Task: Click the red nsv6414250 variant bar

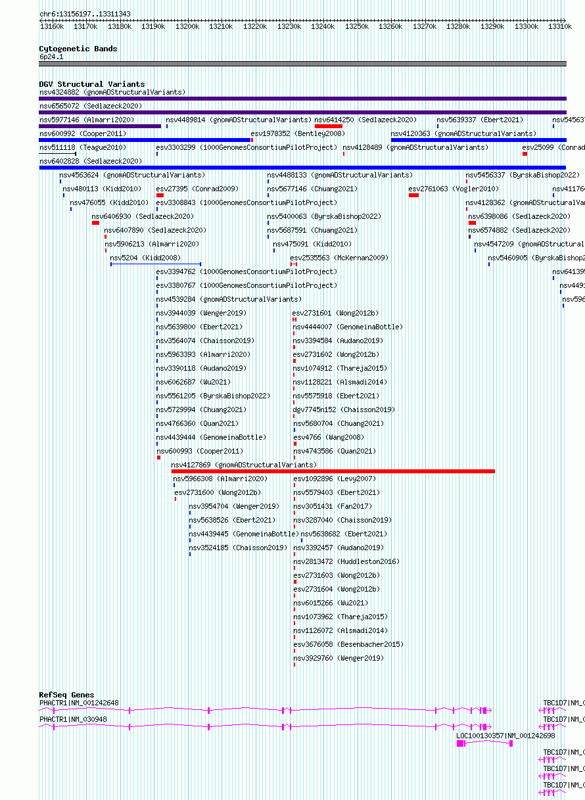Action: 329,126
